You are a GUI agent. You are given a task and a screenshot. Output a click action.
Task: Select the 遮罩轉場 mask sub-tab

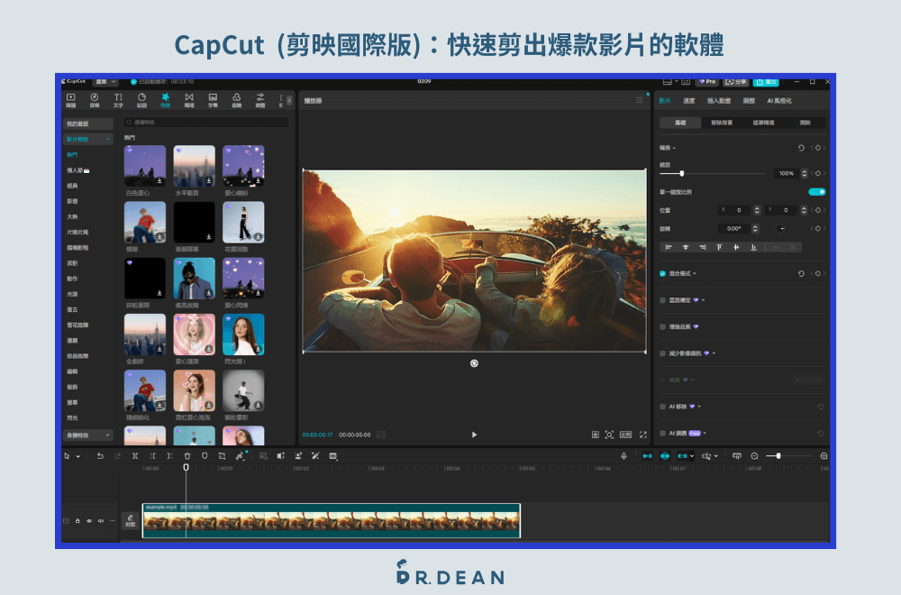[x=763, y=123]
